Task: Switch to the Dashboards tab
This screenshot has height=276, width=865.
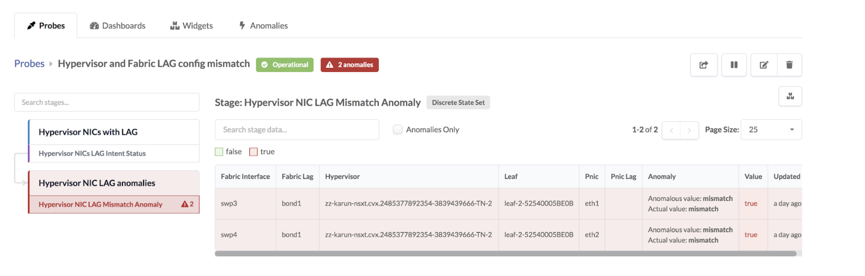Action: (118, 26)
